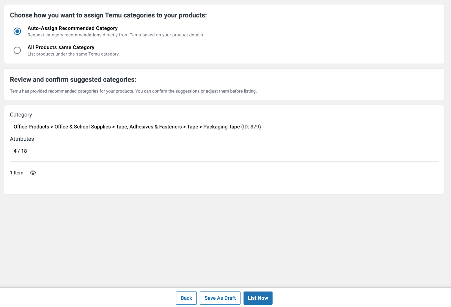Click the 'All Products same Category' label text
The height and width of the screenshot is (307, 451).
61,47
